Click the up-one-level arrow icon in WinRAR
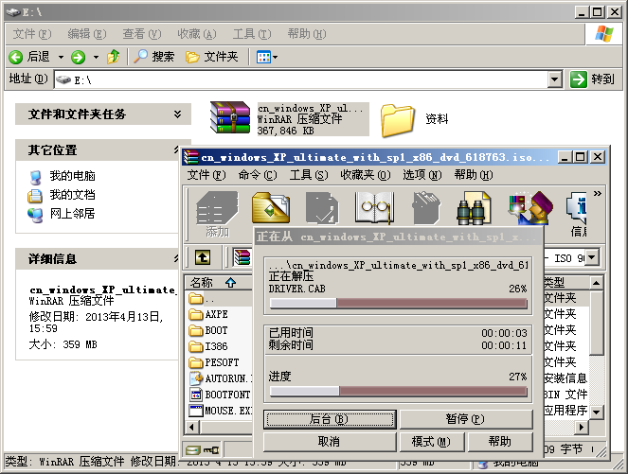The image size is (628, 474). (203, 257)
